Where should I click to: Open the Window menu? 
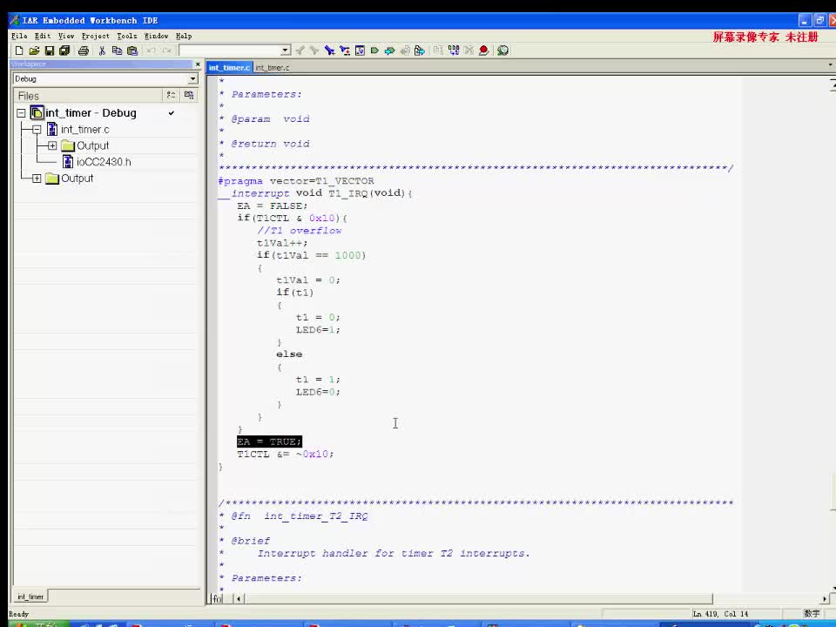[x=156, y=36]
